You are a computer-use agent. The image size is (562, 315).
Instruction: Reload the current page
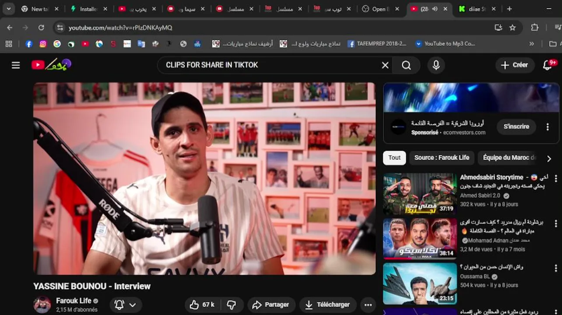(41, 28)
